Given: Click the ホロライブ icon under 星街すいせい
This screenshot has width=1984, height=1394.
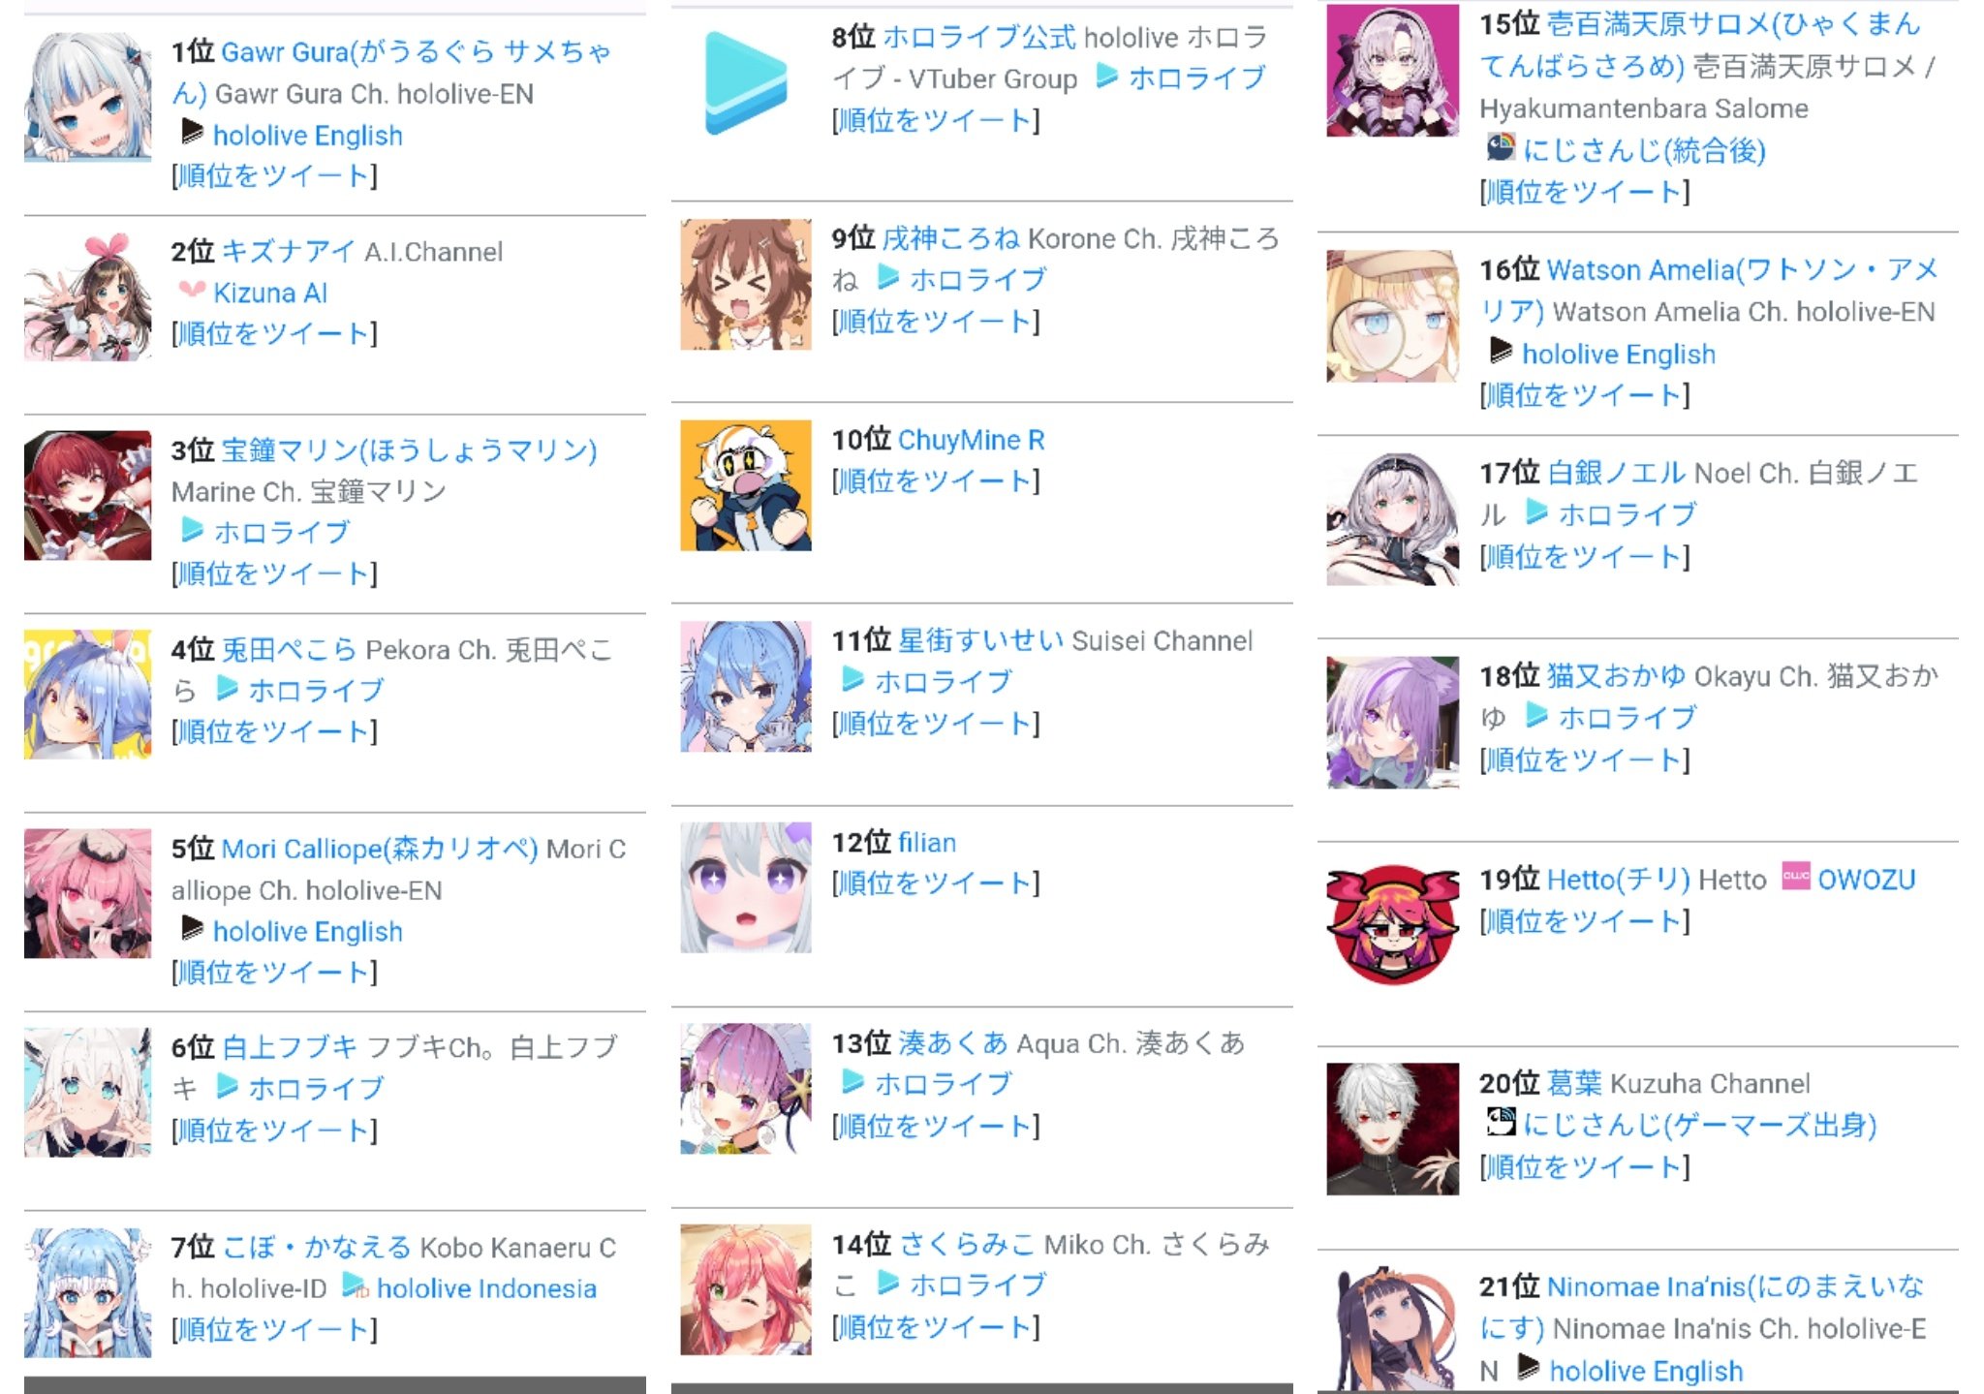Looking at the screenshot, I should [x=852, y=678].
